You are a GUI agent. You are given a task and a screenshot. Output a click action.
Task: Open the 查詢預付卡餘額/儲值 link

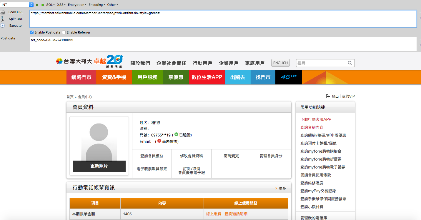click(x=318, y=143)
